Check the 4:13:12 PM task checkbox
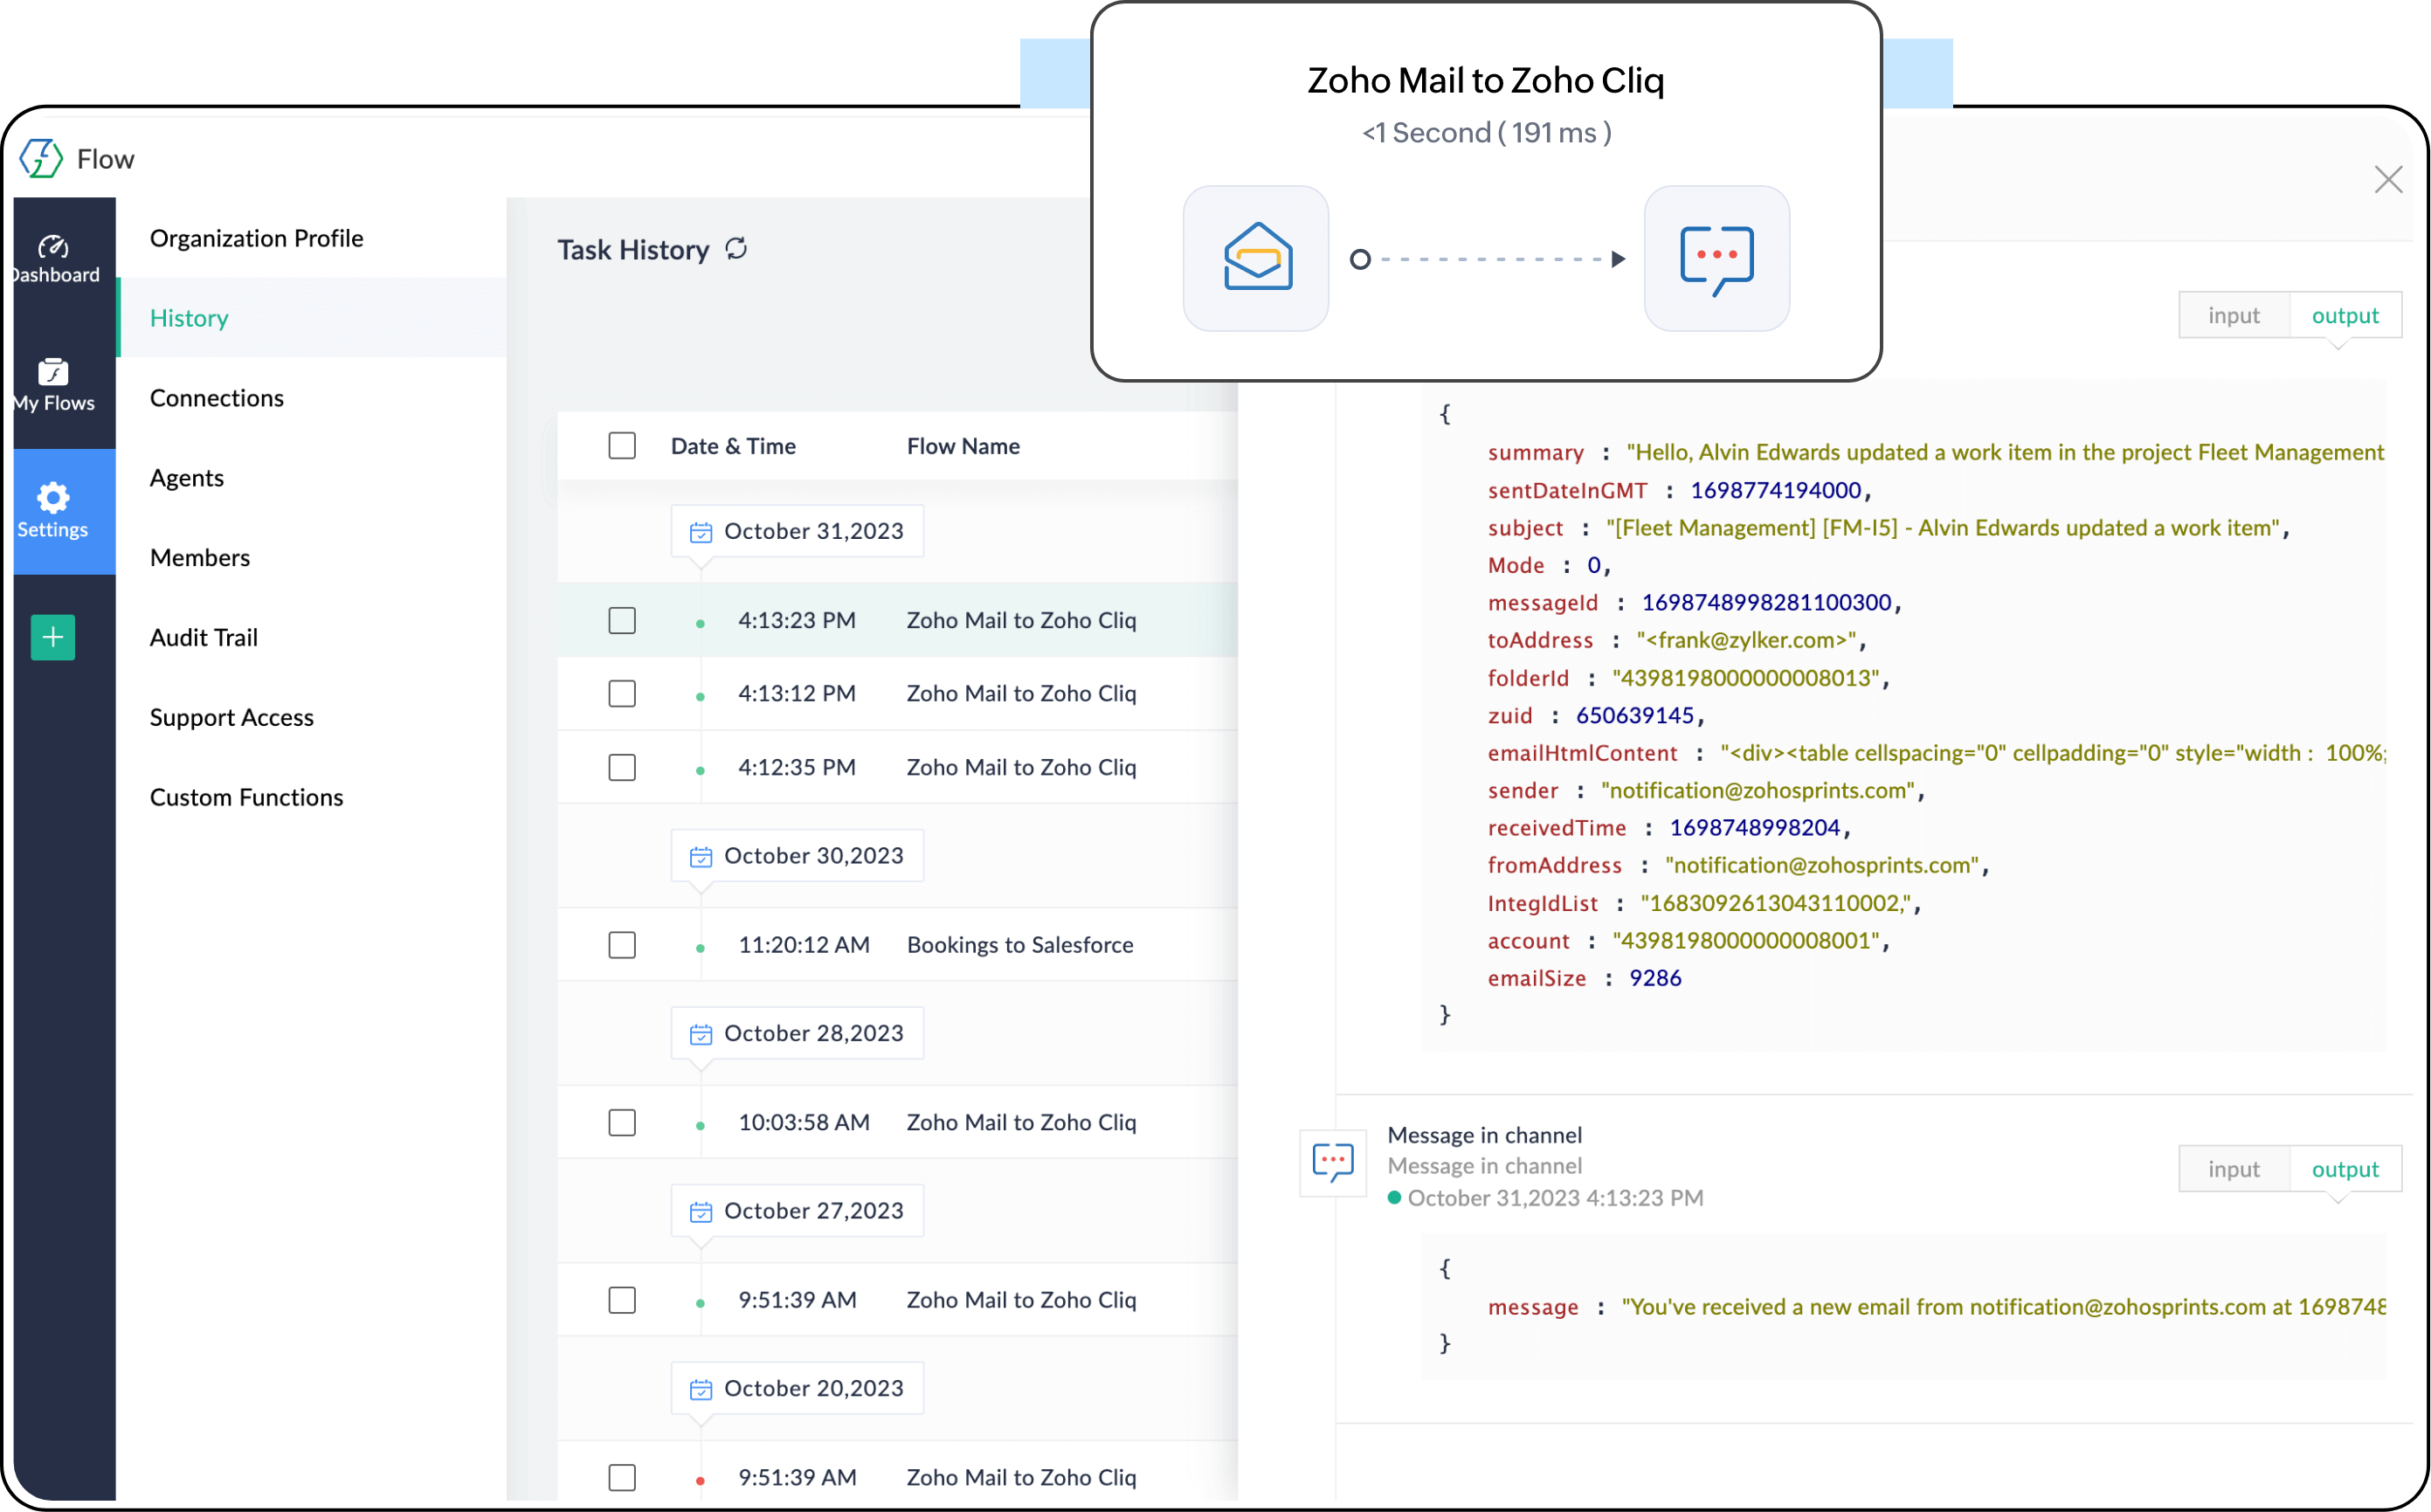This screenshot has width=2431, height=1512. [x=622, y=693]
